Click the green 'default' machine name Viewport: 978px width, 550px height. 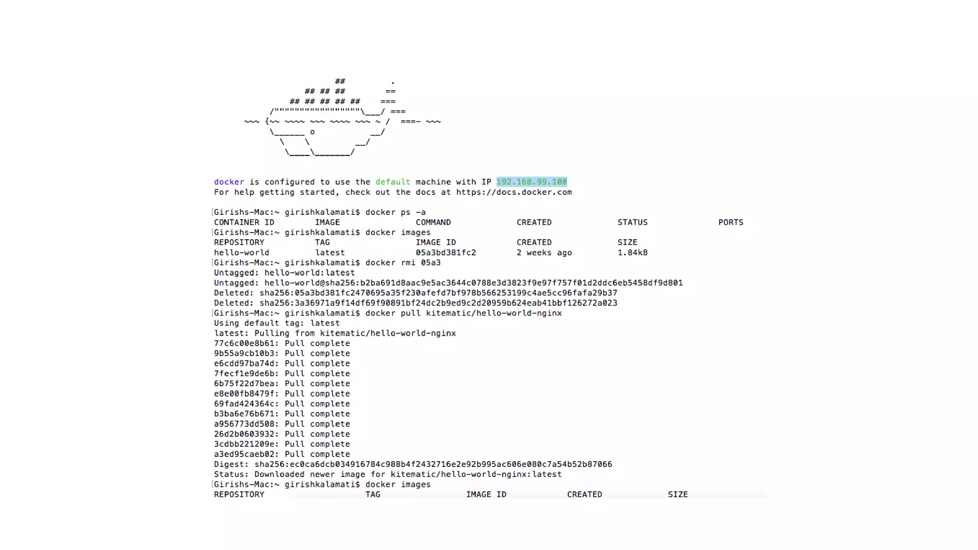(393, 182)
